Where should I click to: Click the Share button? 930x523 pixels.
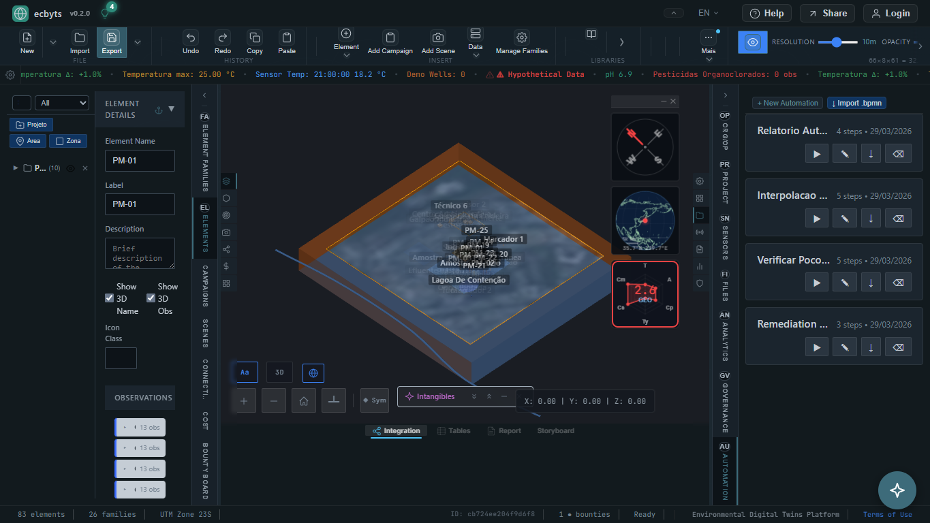tap(827, 13)
